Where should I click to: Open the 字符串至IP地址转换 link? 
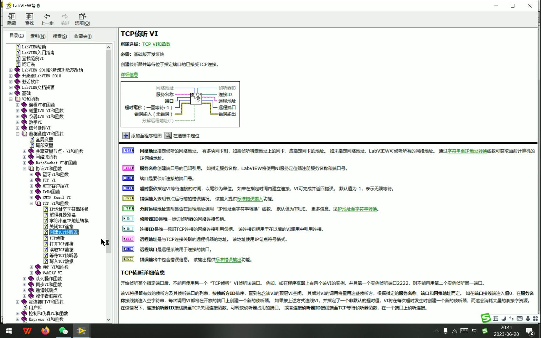click(467, 151)
